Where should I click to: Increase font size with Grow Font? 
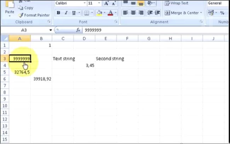click(106, 3)
